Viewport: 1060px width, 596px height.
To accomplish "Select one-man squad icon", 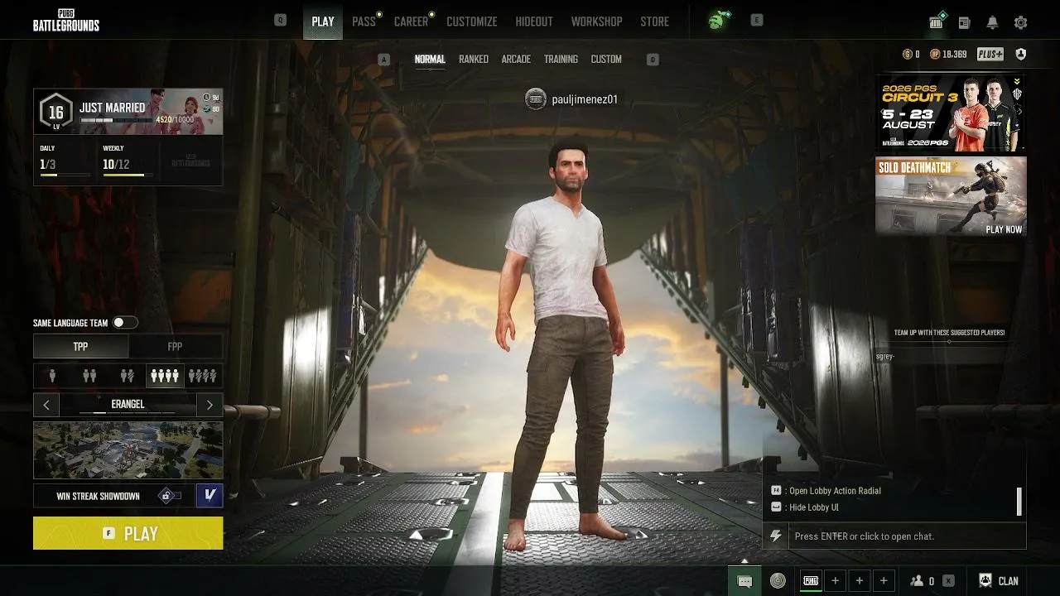I will coord(202,377).
